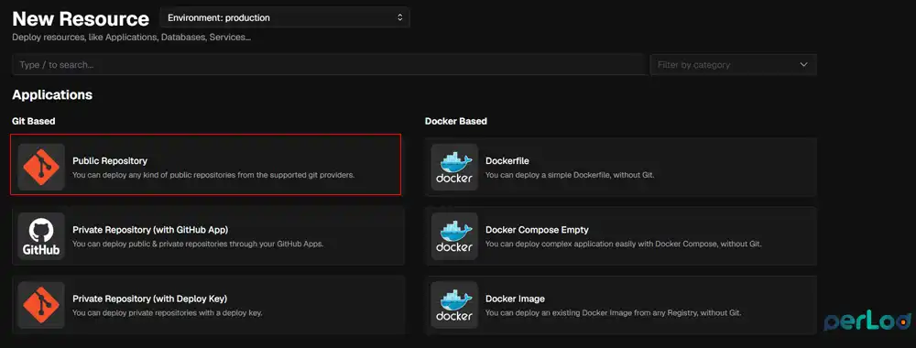Click the Applications heading
916x348 pixels.
[x=52, y=94]
